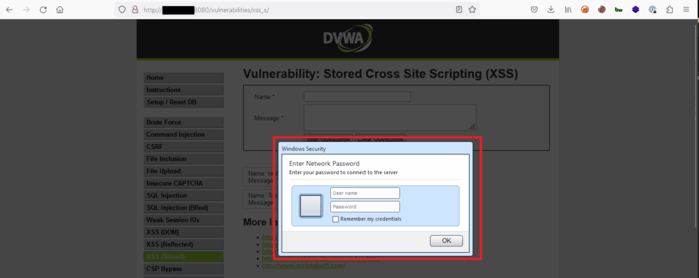
Task: Save page to Pocket
Action: coord(534,10)
